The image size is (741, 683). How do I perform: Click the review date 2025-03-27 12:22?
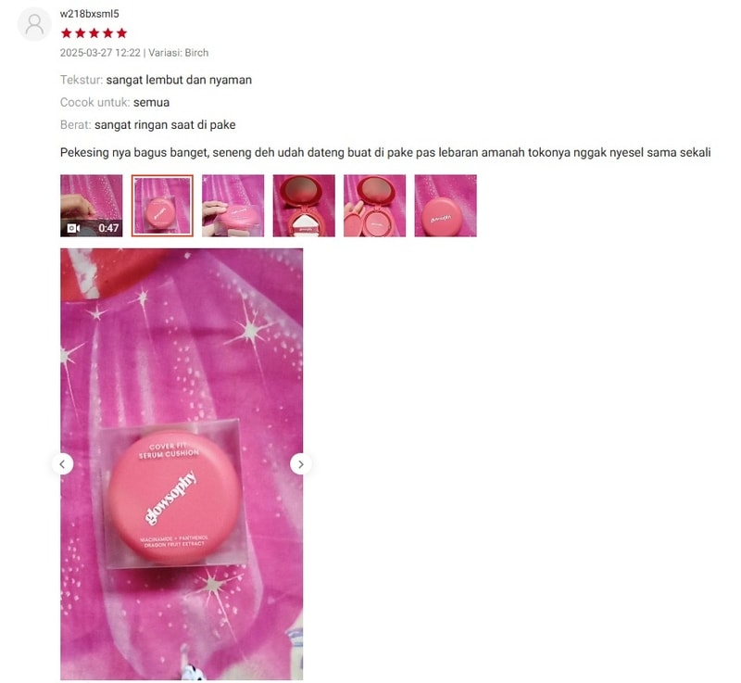pyautogui.click(x=100, y=53)
